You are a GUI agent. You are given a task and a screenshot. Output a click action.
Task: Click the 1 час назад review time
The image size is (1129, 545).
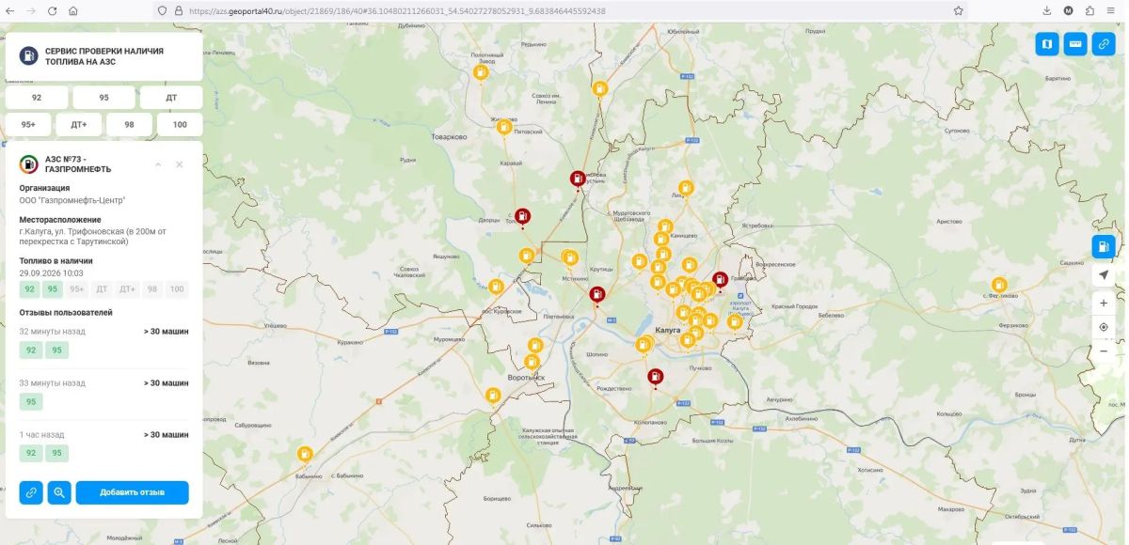(x=42, y=435)
